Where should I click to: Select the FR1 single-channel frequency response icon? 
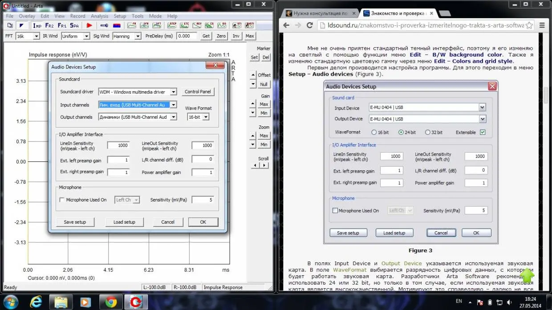click(x=62, y=26)
